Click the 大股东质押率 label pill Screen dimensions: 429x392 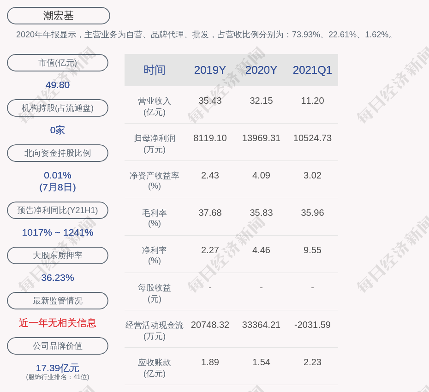(58, 255)
